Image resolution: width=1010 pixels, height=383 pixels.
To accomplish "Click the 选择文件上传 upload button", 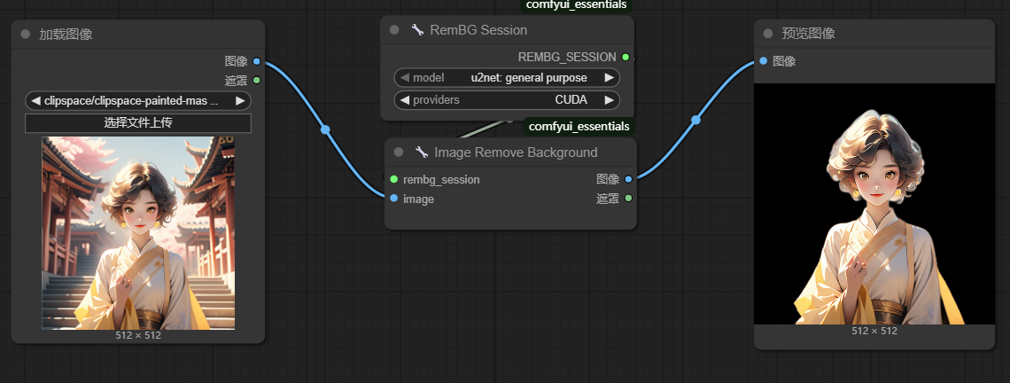I will click(x=137, y=123).
